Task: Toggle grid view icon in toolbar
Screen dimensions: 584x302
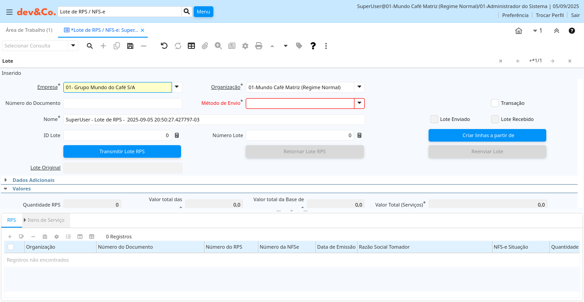Action: [191, 46]
